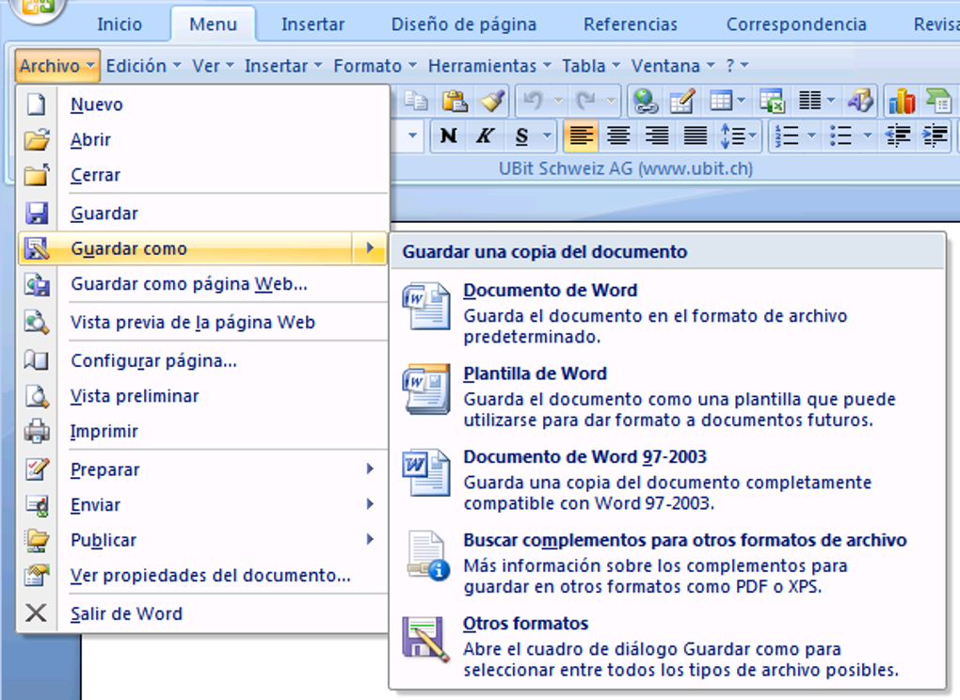Image resolution: width=960 pixels, height=700 pixels.
Task: Click the Guardar floppy disk icon
Action: point(37,214)
